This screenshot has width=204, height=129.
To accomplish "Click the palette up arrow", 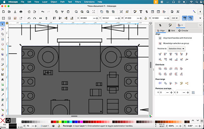I will pos(193,121).
